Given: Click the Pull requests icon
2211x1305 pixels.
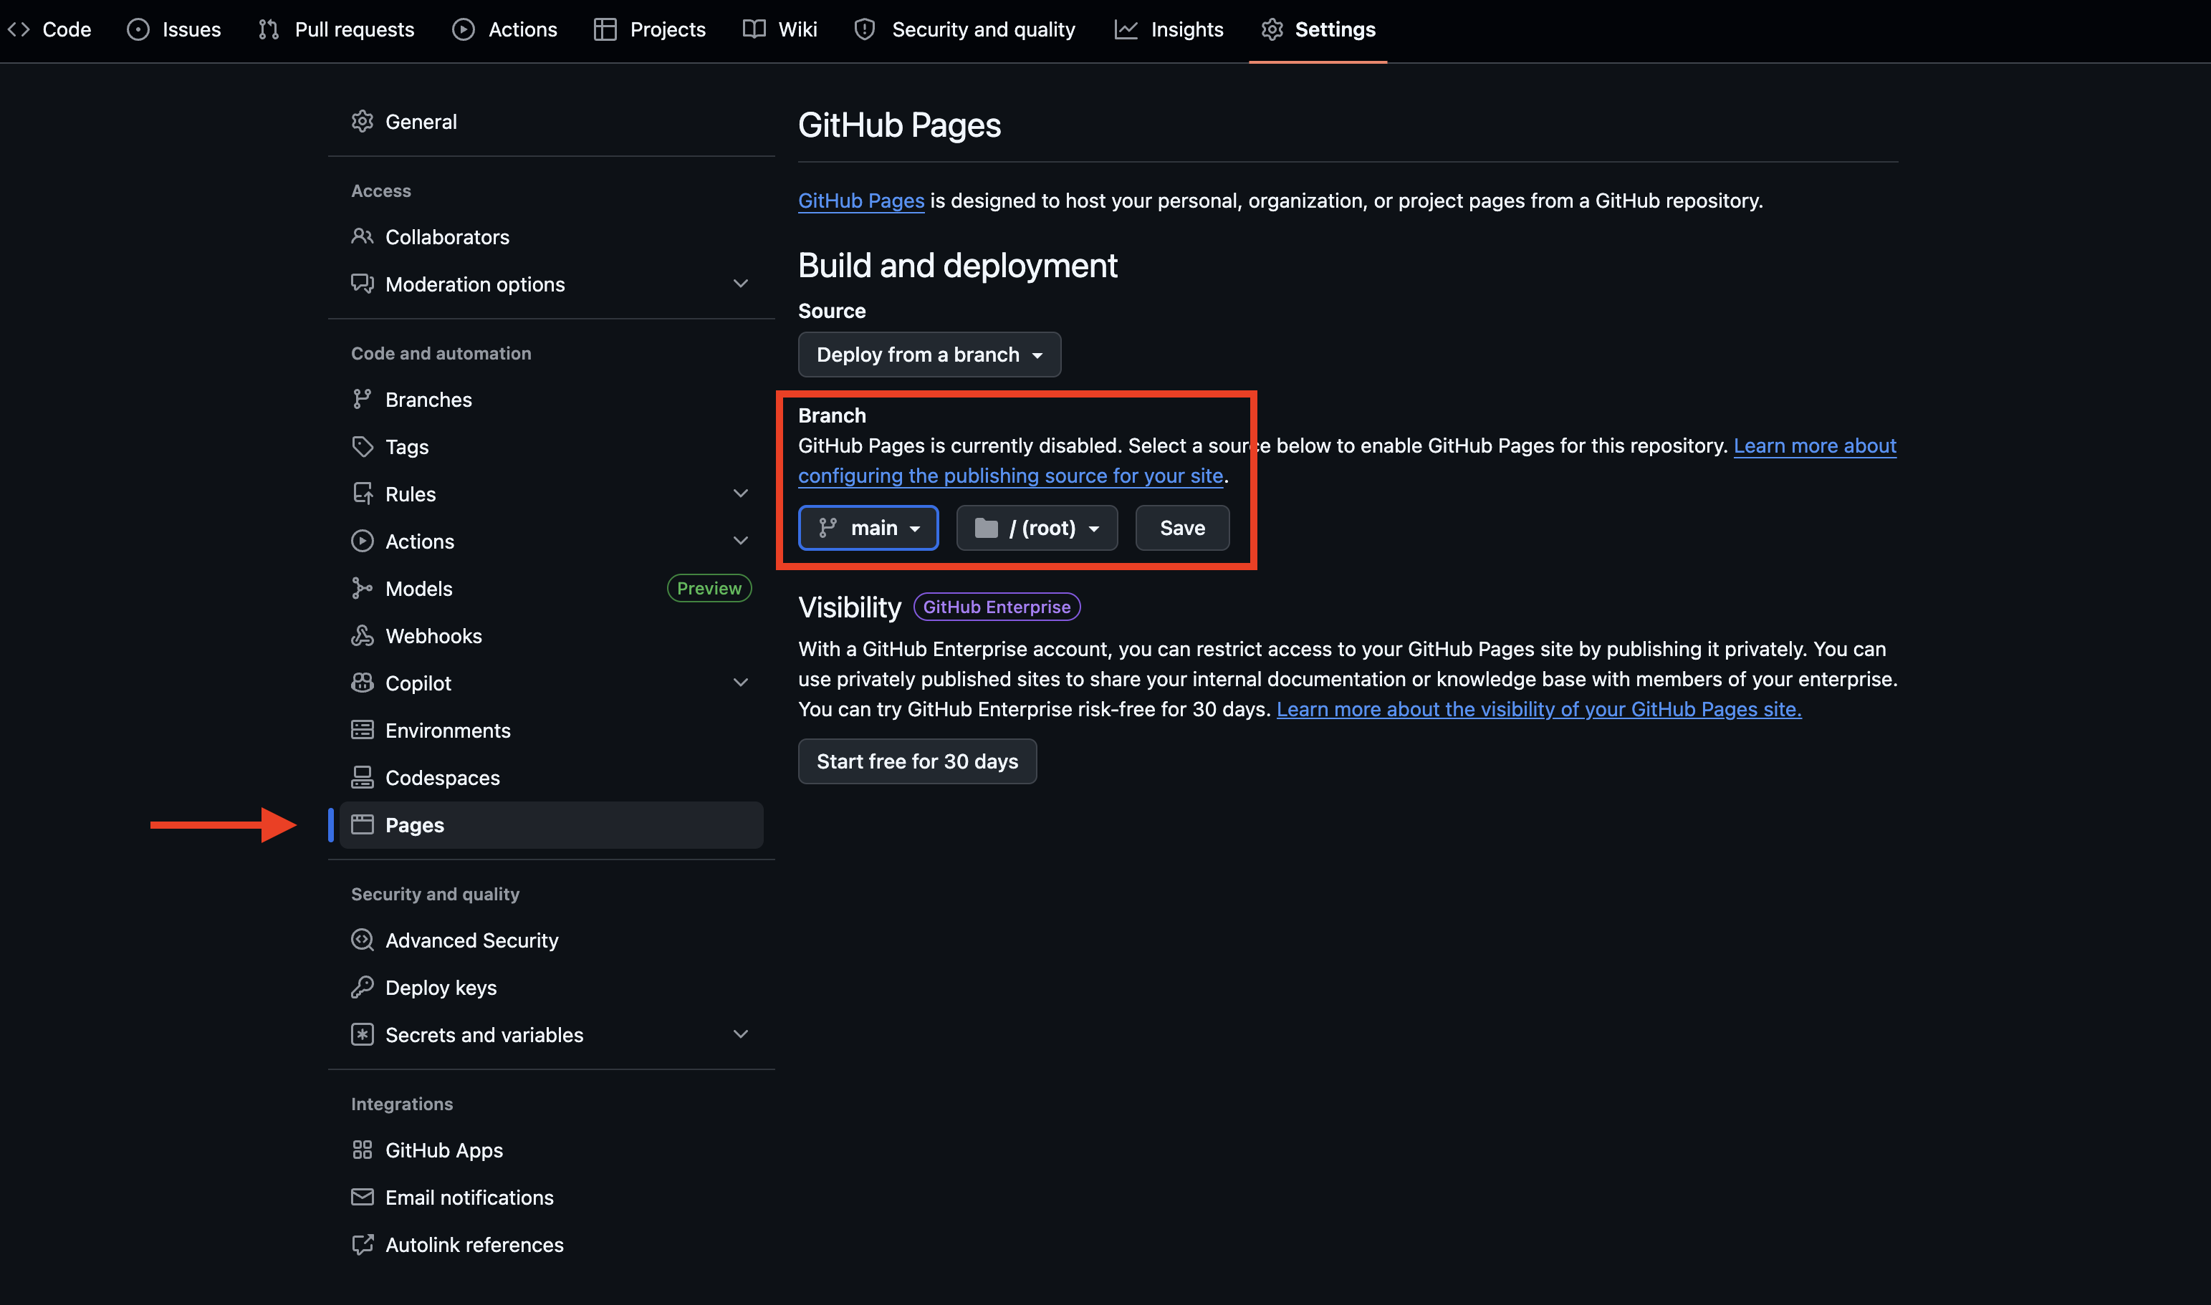Looking at the screenshot, I should [x=268, y=29].
